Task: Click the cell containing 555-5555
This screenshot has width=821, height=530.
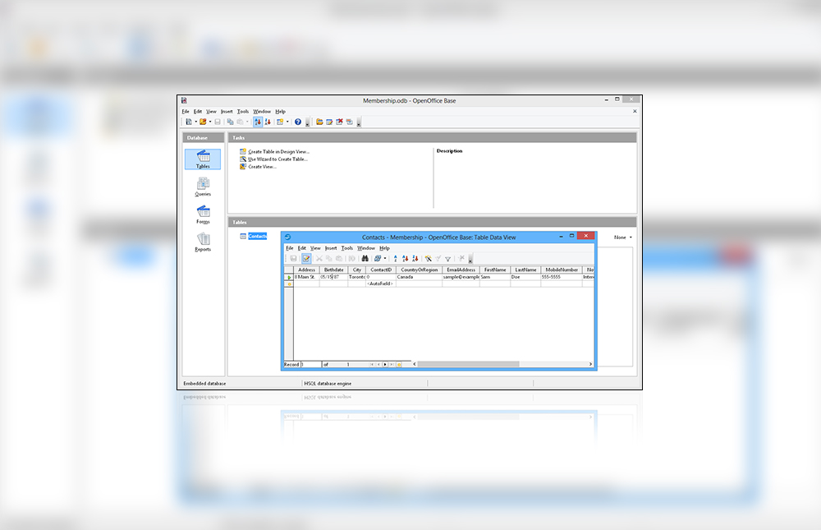Action: pos(562,276)
